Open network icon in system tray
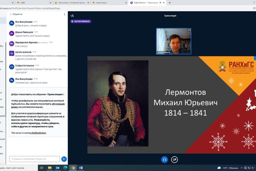This screenshot has width=256, height=171. point(249,168)
